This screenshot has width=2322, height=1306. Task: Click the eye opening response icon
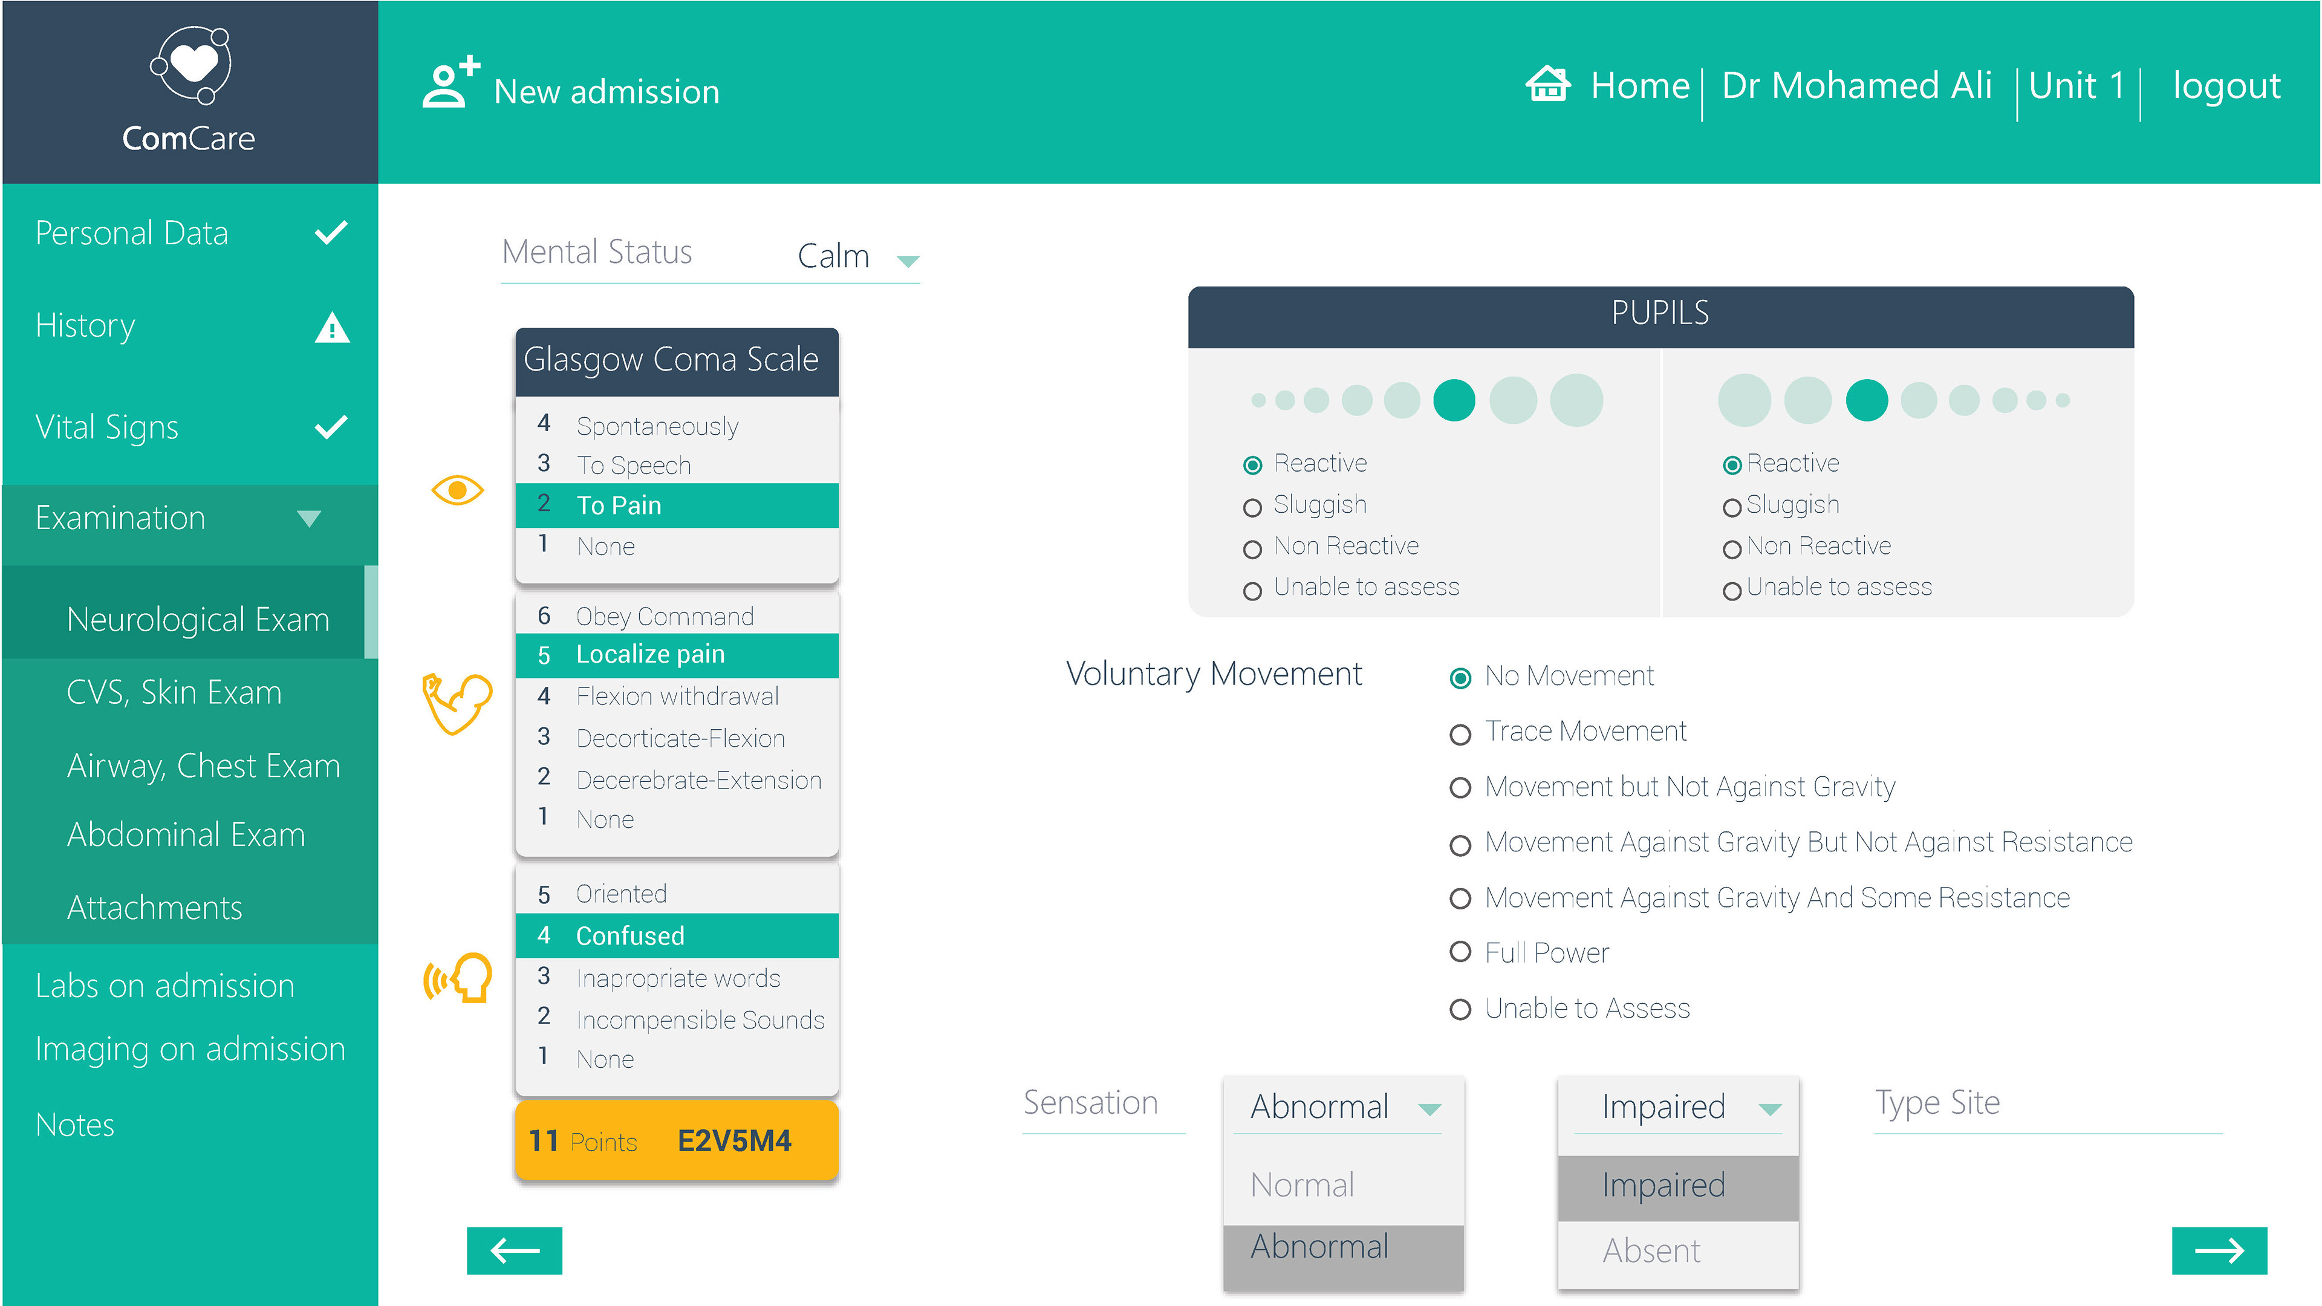pos(457,490)
